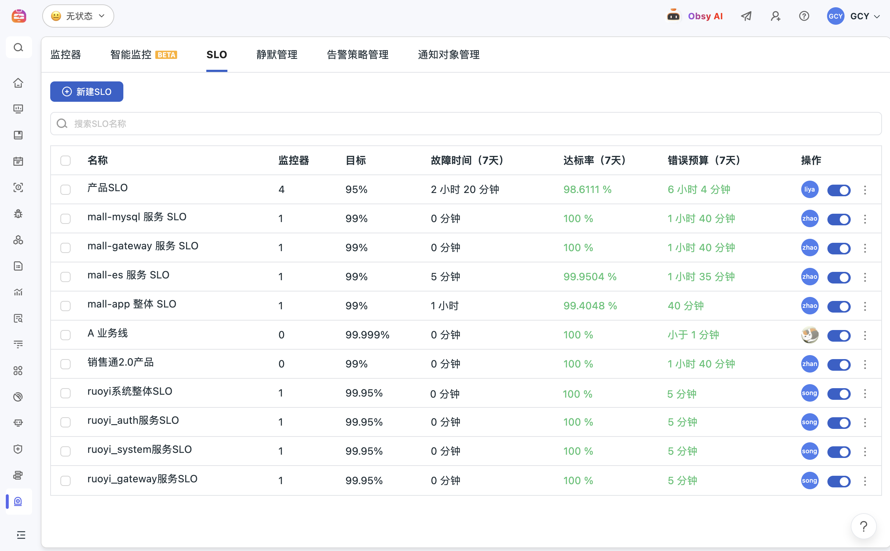Image resolution: width=890 pixels, height=551 pixels.
Task: Switch to the 智能监控 BETA tab
Action: [x=144, y=55]
